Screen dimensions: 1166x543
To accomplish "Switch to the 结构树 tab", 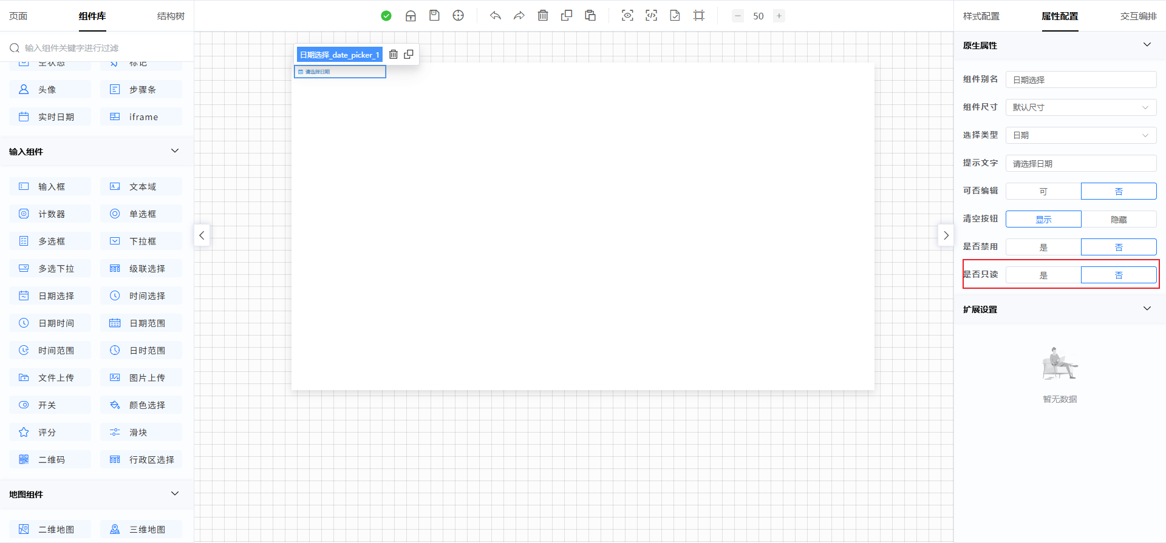I will 171,16.
